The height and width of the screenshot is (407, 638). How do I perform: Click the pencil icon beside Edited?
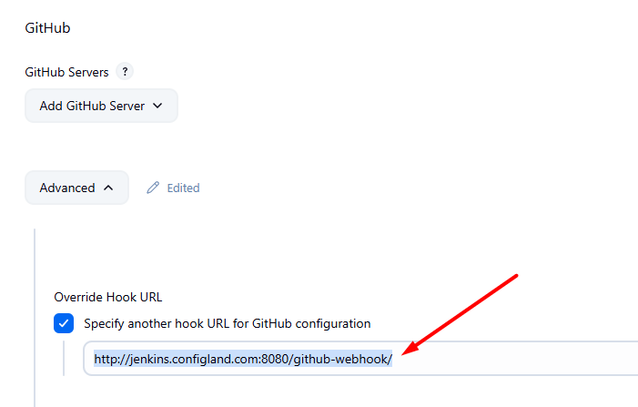tap(152, 188)
